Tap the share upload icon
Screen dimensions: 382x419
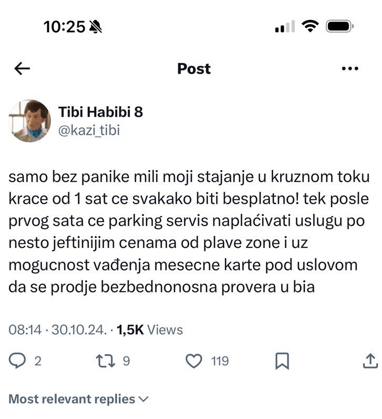click(370, 361)
